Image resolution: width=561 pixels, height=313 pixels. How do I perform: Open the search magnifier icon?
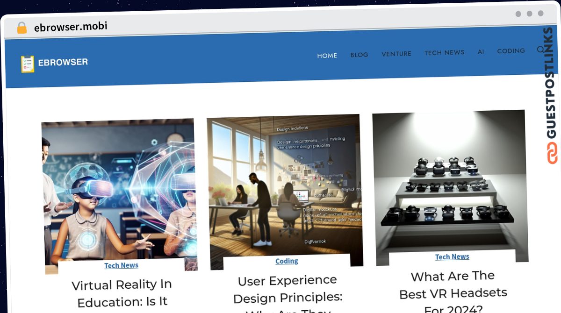click(541, 50)
